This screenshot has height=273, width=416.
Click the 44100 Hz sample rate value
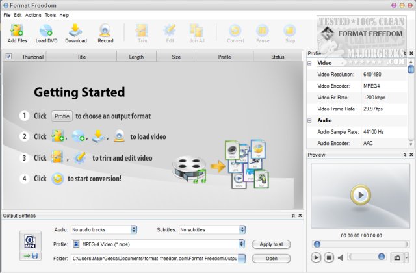click(373, 132)
